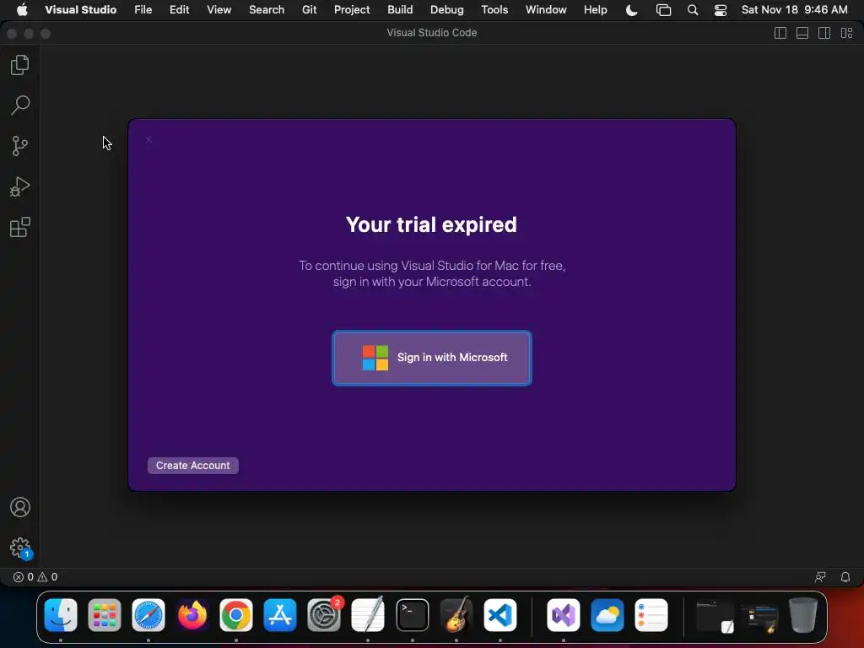Open the Apple menu
Screen dimensions: 864x648
click(x=22, y=9)
